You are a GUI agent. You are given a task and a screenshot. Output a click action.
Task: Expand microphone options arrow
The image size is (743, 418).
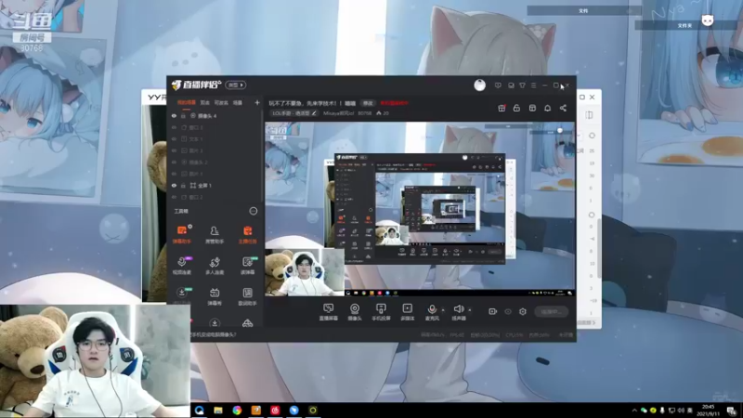coord(443,310)
